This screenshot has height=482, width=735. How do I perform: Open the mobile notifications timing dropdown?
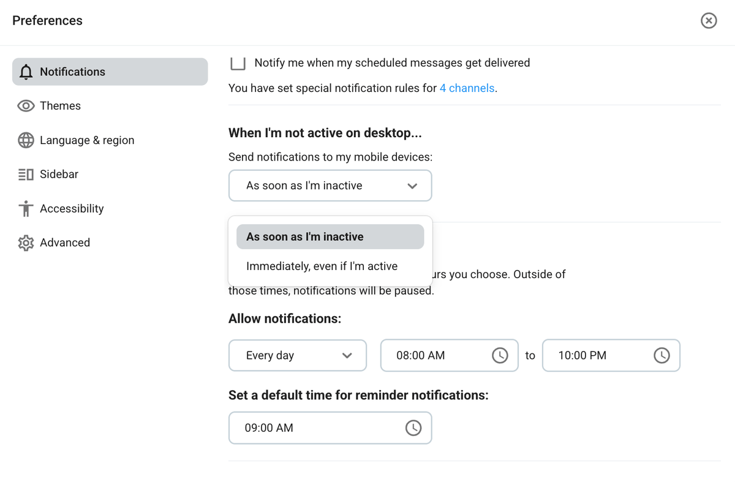pyautogui.click(x=330, y=185)
